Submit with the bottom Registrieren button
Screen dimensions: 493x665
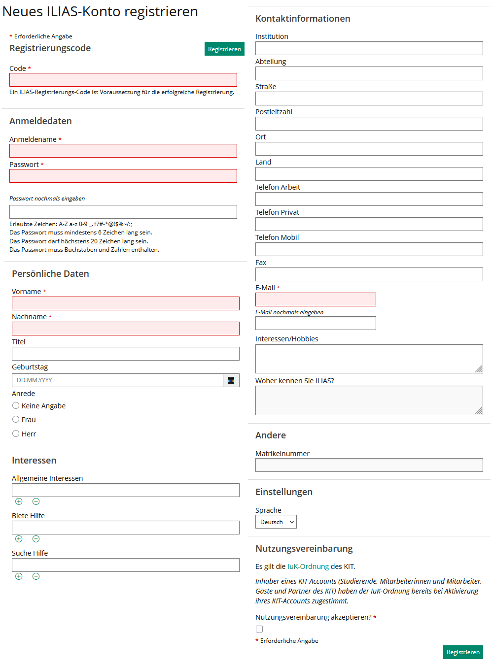click(462, 652)
